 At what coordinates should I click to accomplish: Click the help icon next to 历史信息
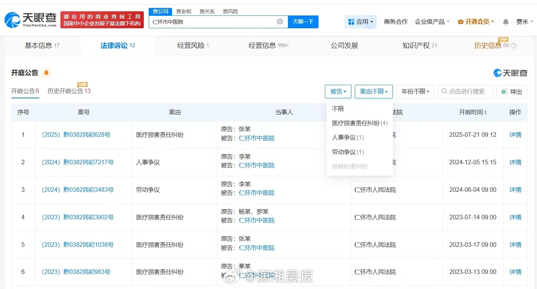coord(514,46)
